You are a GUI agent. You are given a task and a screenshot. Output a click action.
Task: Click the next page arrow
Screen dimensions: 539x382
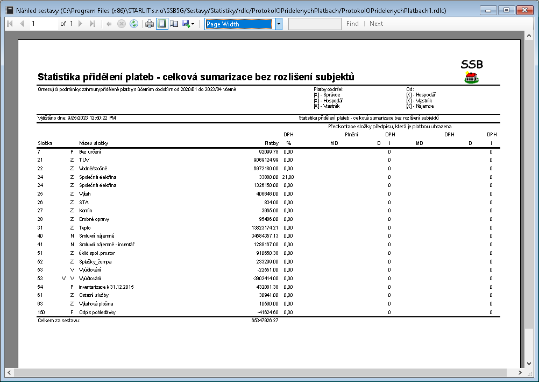coord(81,24)
